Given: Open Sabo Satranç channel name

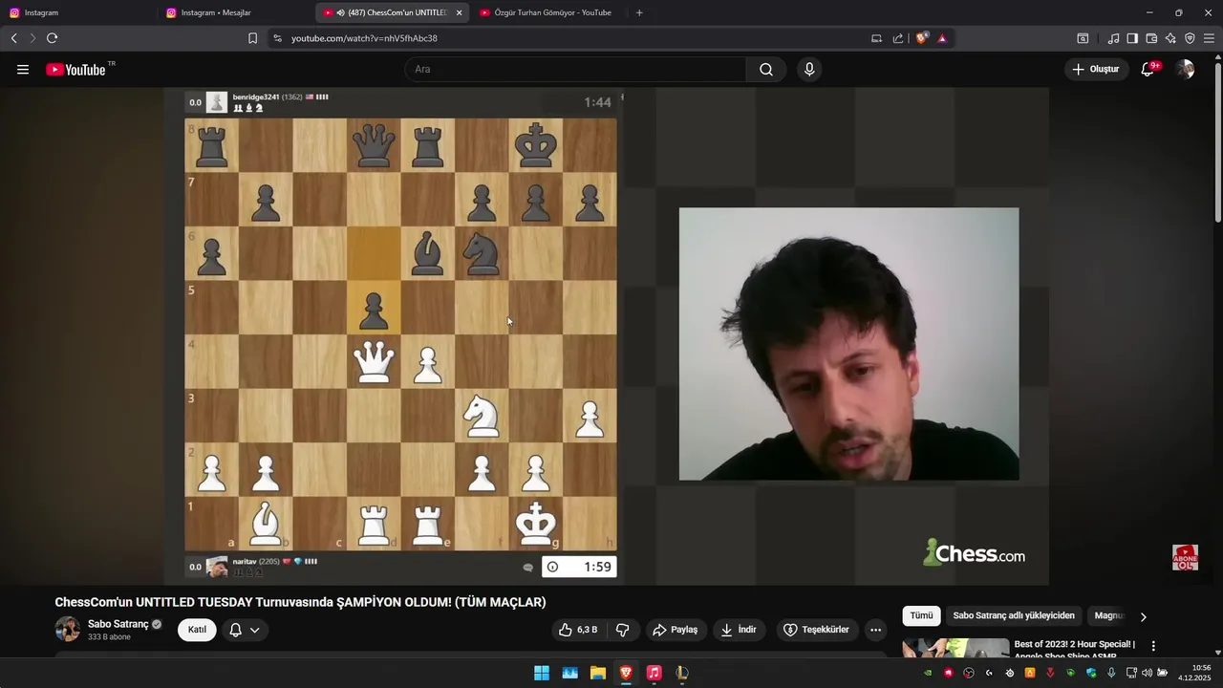Looking at the screenshot, I should (x=118, y=624).
